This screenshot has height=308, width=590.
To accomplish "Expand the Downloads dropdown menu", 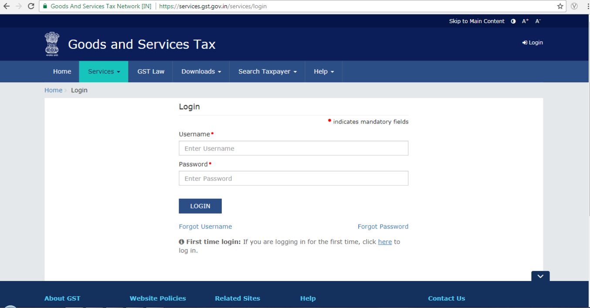I will tap(201, 71).
